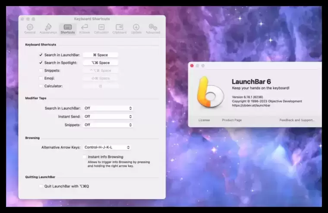The image size is (328, 213).
Task: Open License in the About window
Action: (x=204, y=120)
